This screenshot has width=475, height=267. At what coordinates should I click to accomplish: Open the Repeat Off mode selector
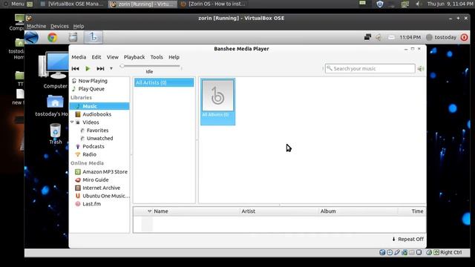click(407, 239)
